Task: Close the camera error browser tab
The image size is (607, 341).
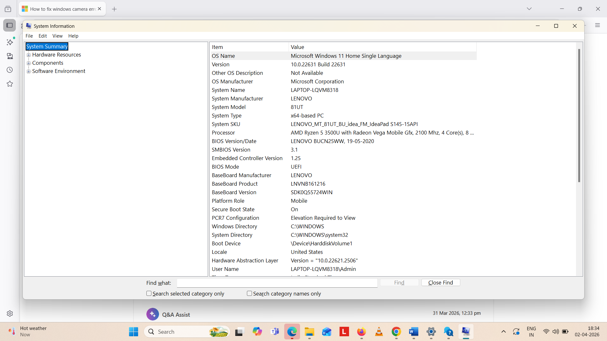Action: (x=100, y=9)
